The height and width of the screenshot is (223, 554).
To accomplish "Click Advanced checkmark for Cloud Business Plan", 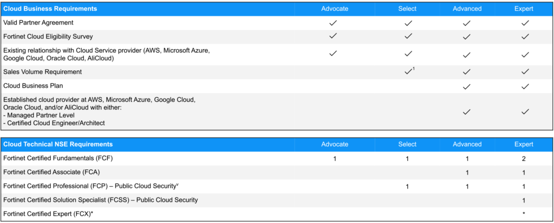I will point(467,86).
